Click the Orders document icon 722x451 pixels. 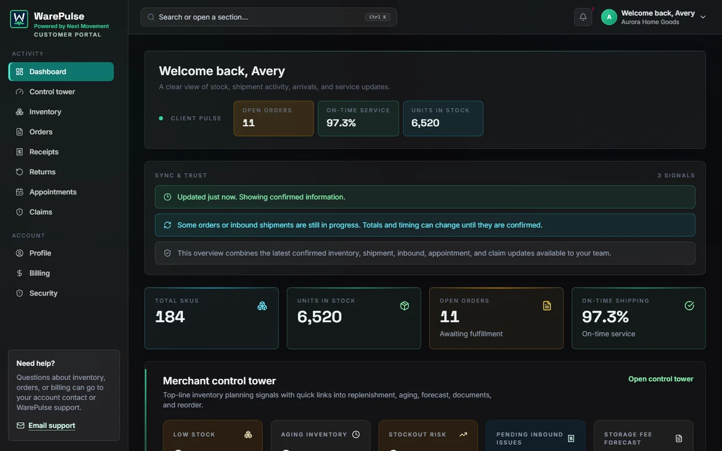coord(20,132)
